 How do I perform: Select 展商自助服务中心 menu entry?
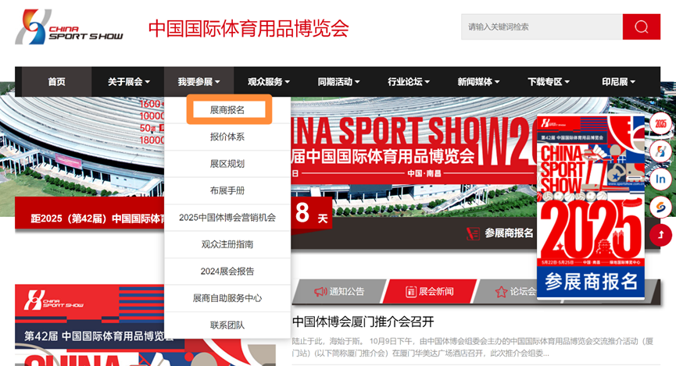tap(227, 298)
